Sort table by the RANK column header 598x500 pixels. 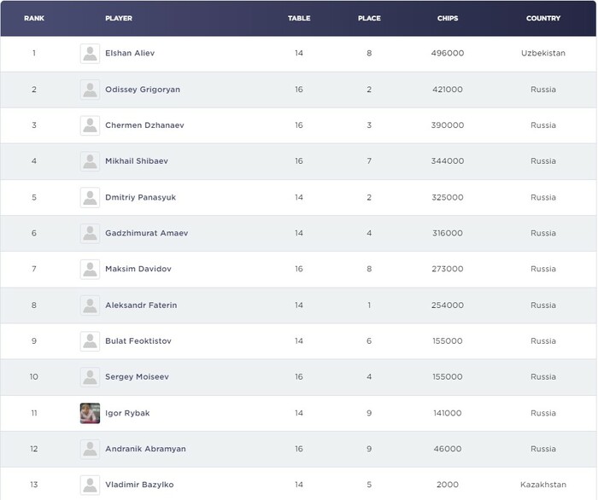(x=34, y=18)
